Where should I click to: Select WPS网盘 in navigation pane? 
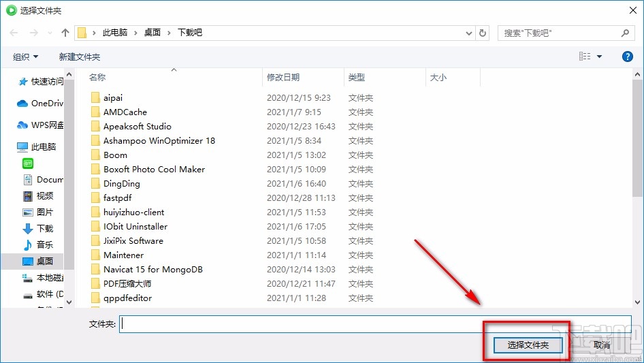tap(40, 125)
